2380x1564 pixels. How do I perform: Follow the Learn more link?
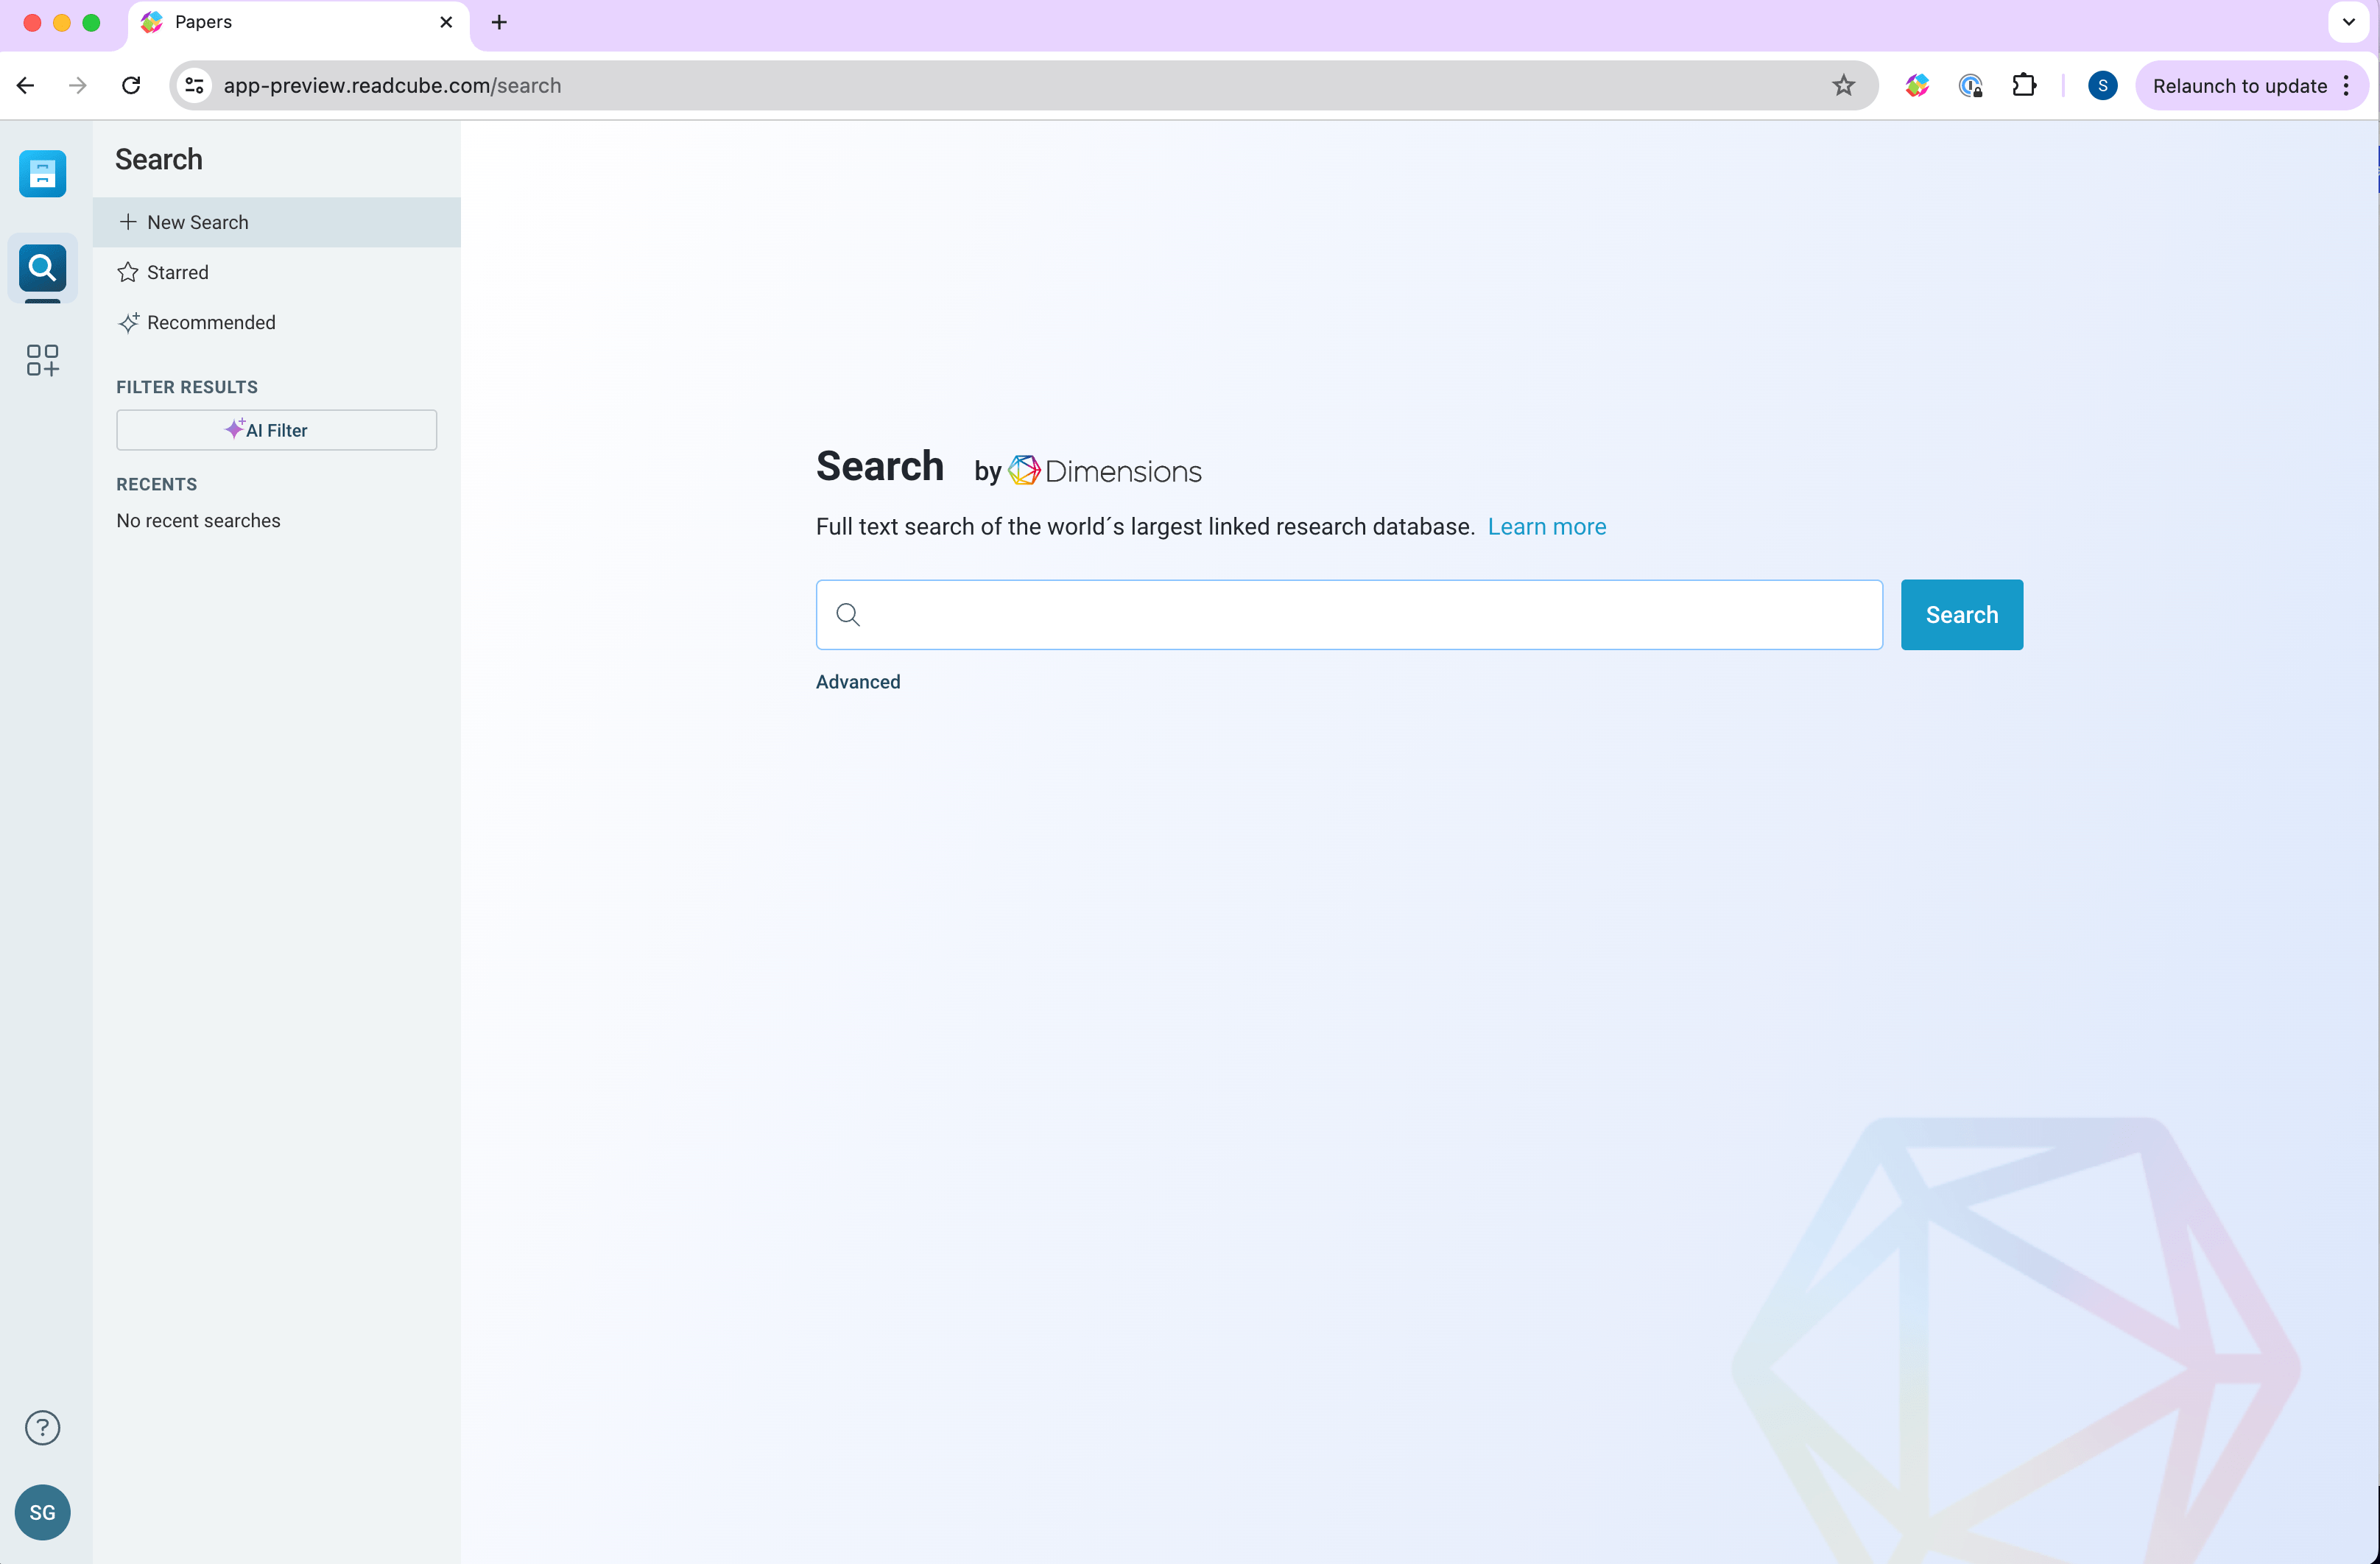[1546, 527]
